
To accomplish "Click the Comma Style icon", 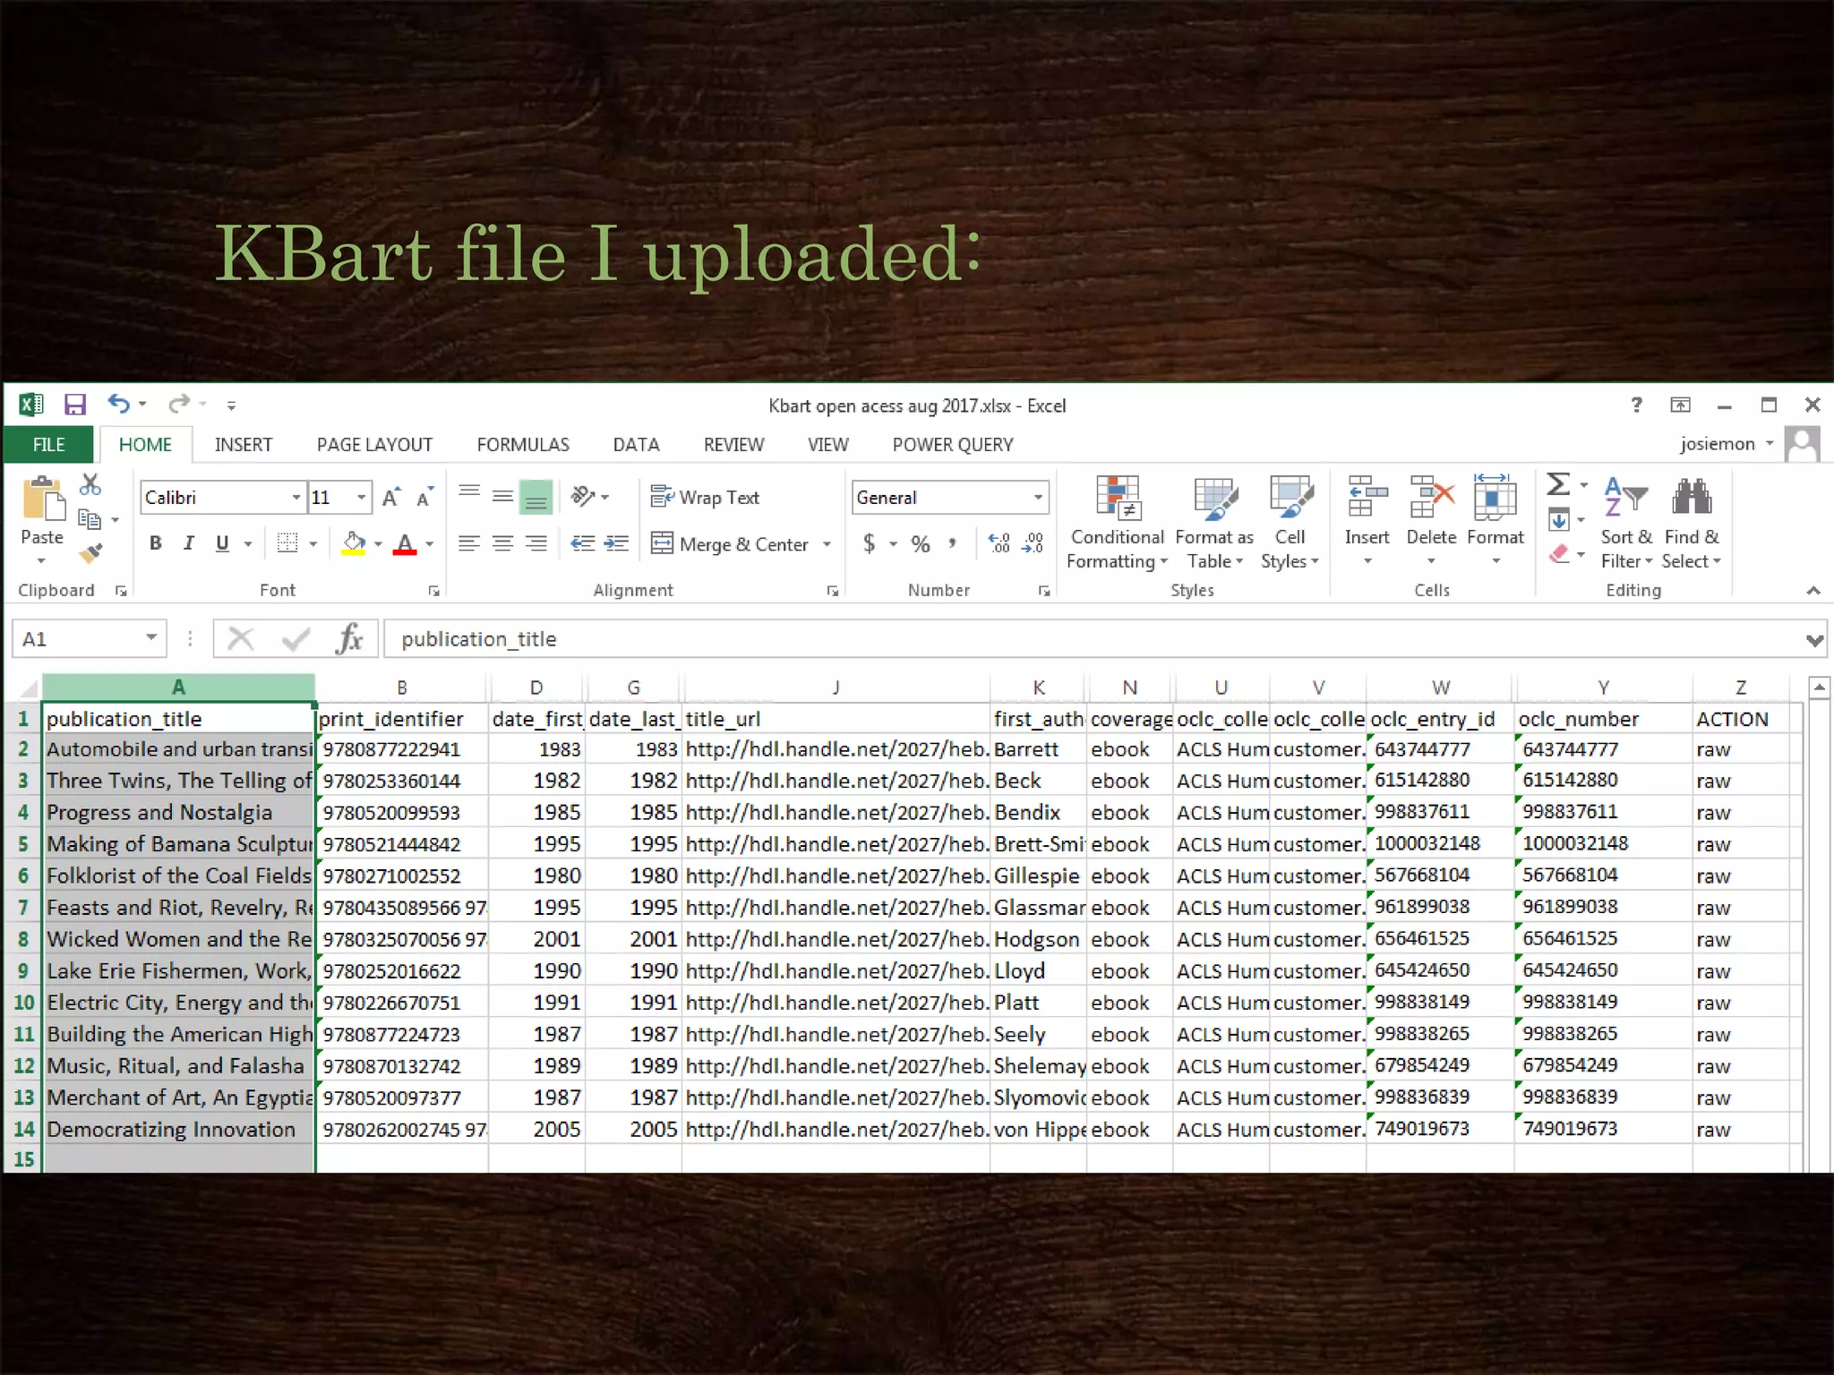I will tap(952, 543).
